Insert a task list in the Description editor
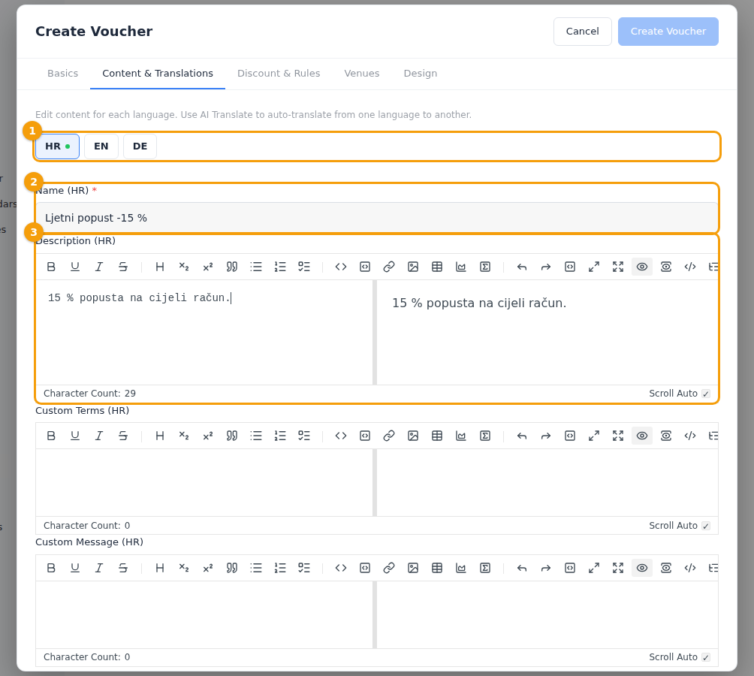Image resolution: width=754 pixels, height=676 pixels. click(304, 267)
